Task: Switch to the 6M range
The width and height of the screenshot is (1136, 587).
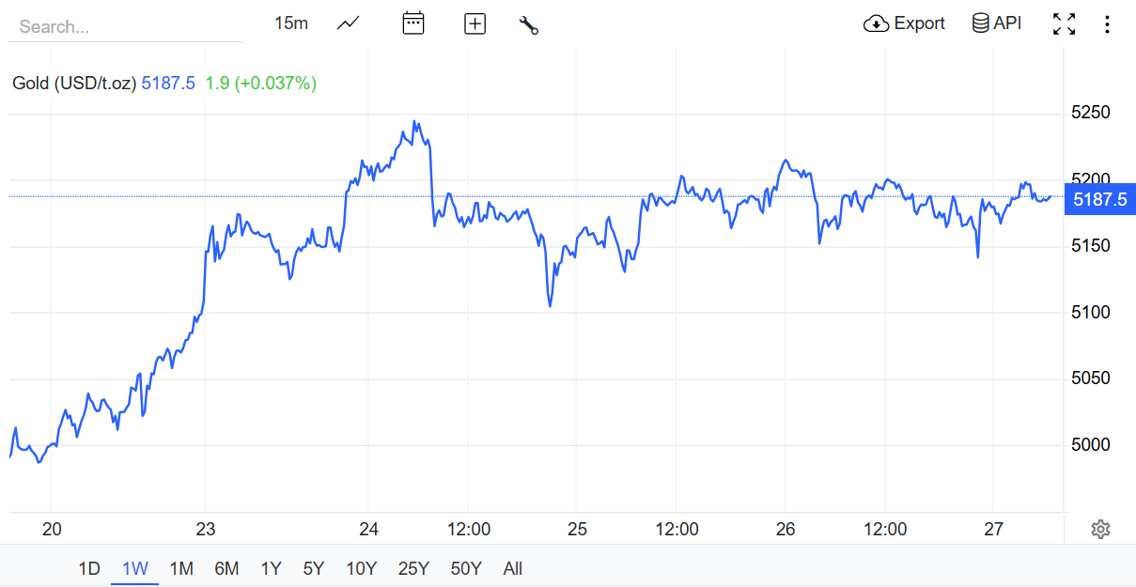Action: [x=226, y=568]
